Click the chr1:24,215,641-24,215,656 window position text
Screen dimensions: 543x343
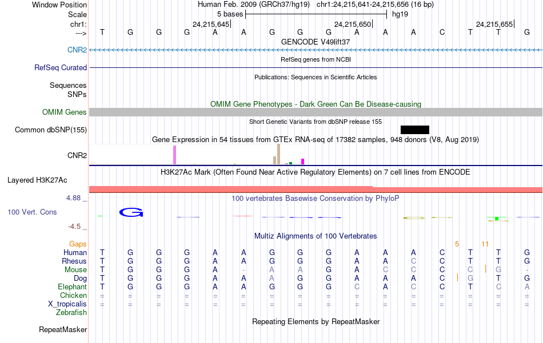click(375, 5)
